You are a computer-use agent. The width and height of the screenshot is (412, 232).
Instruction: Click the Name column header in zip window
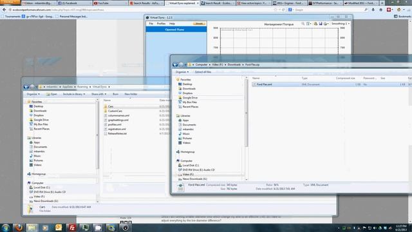pos(256,78)
